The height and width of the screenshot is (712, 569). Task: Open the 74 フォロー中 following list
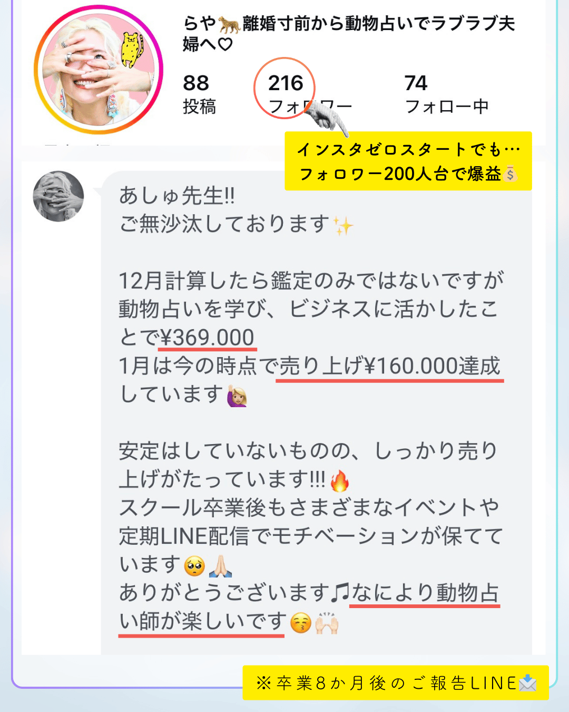click(x=446, y=94)
